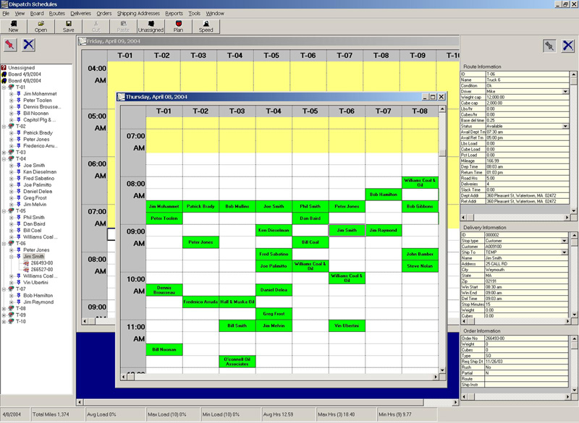Select the Unassigned node icon in tree
The height and width of the screenshot is (423, 579).
click(x=4, y=68)
